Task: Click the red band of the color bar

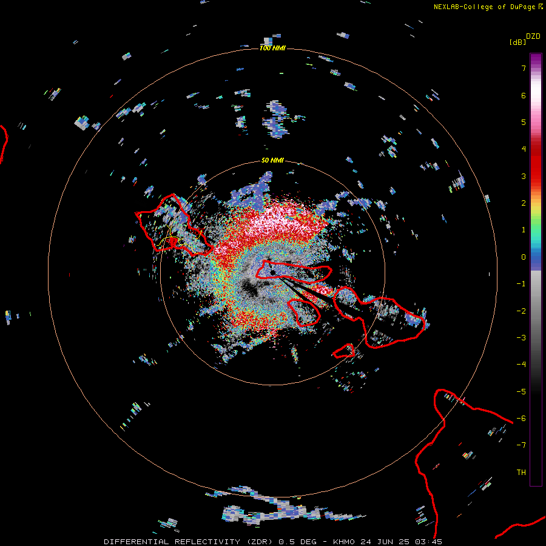Action: point(536,164)
